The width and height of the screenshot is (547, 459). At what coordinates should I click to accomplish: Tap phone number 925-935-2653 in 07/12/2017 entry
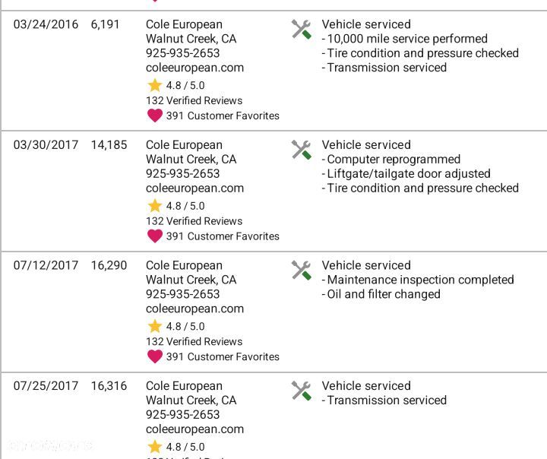182,294
